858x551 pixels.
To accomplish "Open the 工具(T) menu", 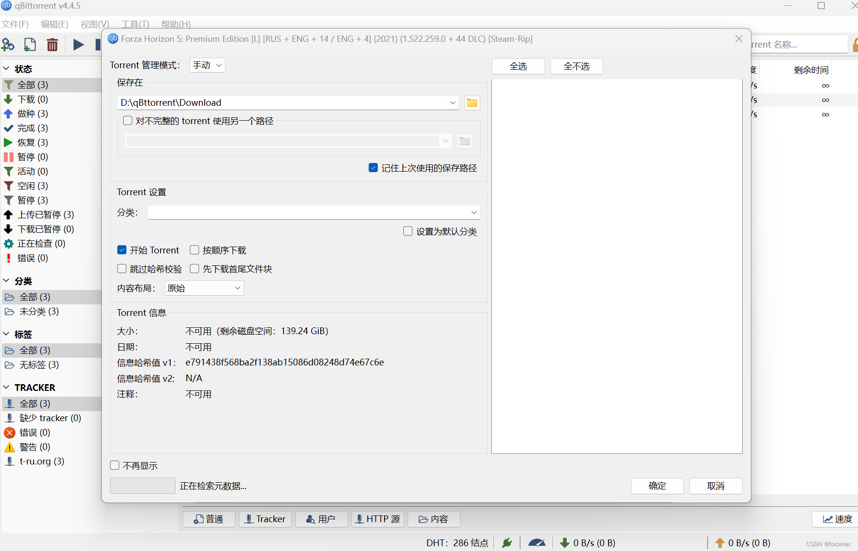I will [135, 24].
